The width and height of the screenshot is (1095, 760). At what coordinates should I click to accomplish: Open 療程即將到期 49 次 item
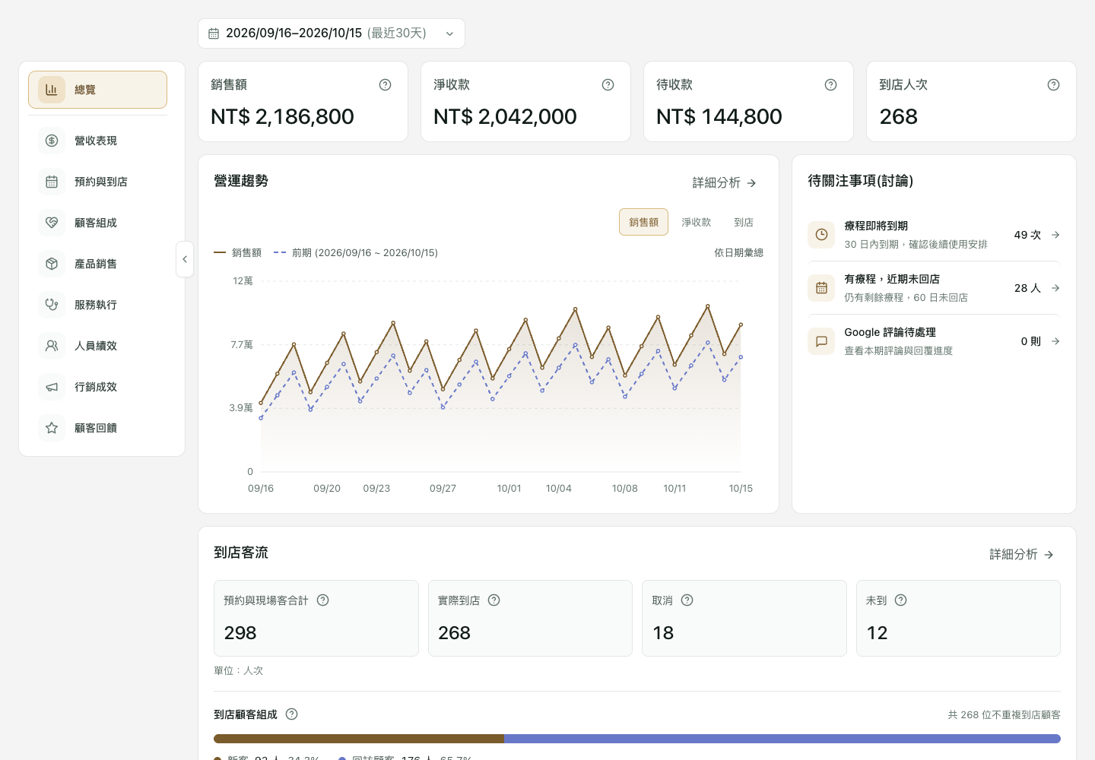(x=934, y=235)
